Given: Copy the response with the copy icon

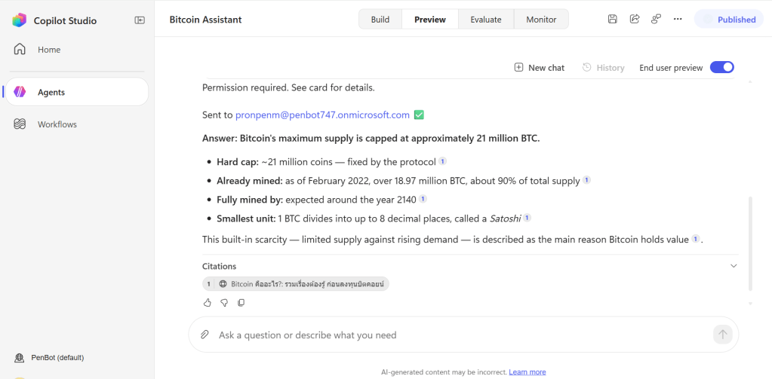Looking at the screenshot, I should [241, 303].
